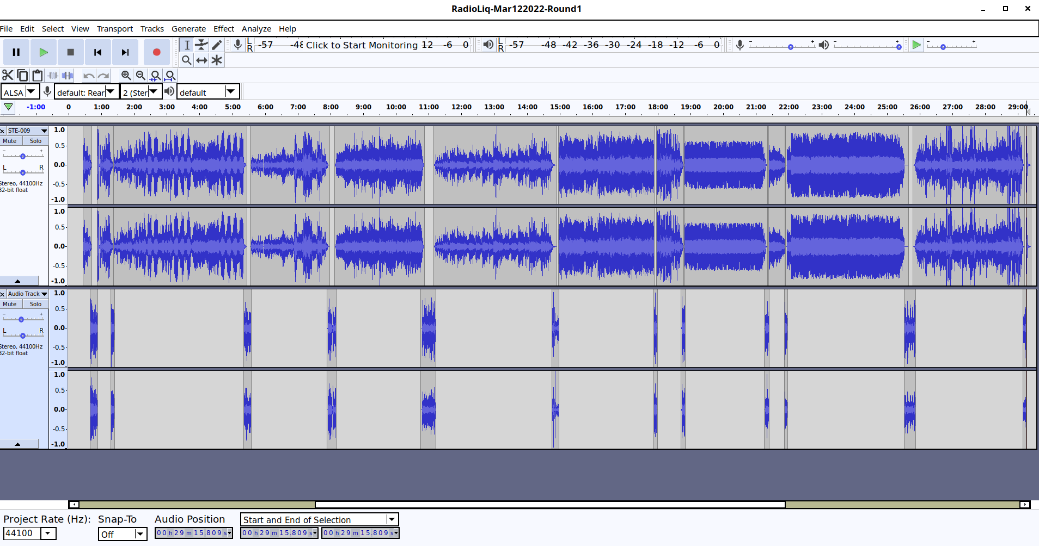Skip to start of the project
Image resolution: width=1039 pixels, height=546 pixels.
point(97,52)
